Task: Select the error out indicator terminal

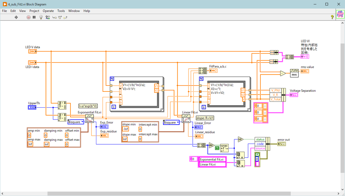Action: [x=282, y=144]
